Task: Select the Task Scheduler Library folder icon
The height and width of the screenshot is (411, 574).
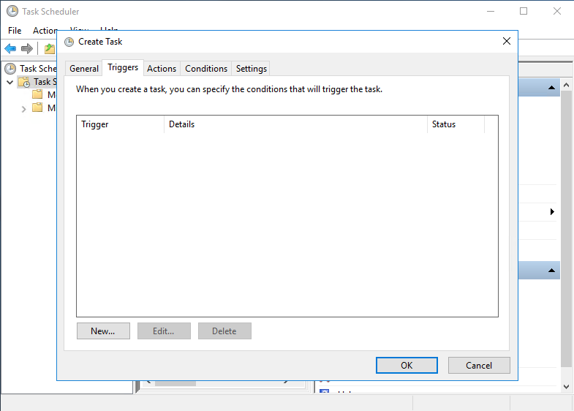Action: click(x=24, y=82)
